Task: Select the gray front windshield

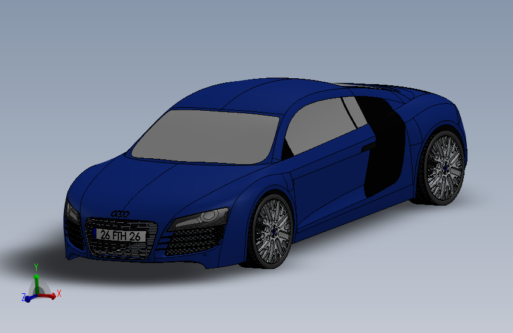Action: tap(205, 136)
